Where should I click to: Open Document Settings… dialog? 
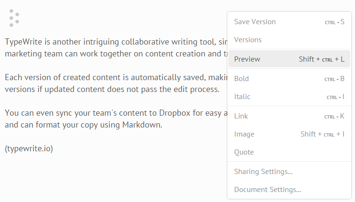[289, 190]
